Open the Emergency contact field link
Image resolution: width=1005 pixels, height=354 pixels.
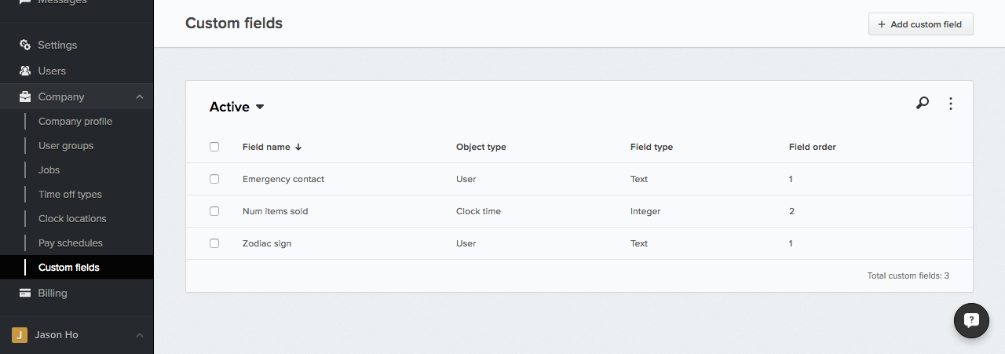(x=283, y=179)
